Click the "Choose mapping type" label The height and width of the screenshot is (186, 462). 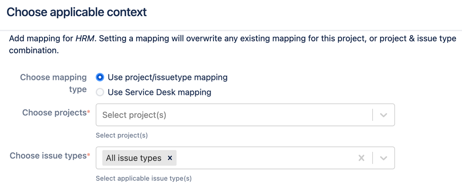(53, 83)
